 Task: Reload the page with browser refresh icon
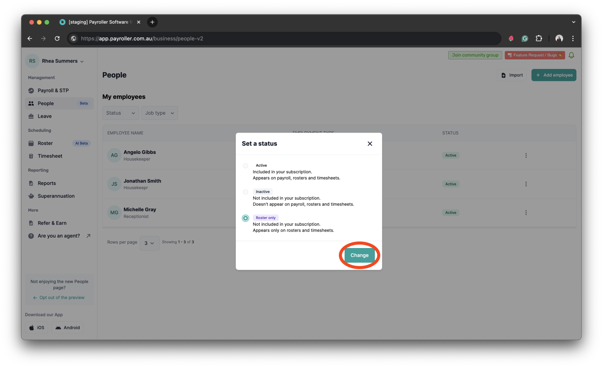coord(57,38)
